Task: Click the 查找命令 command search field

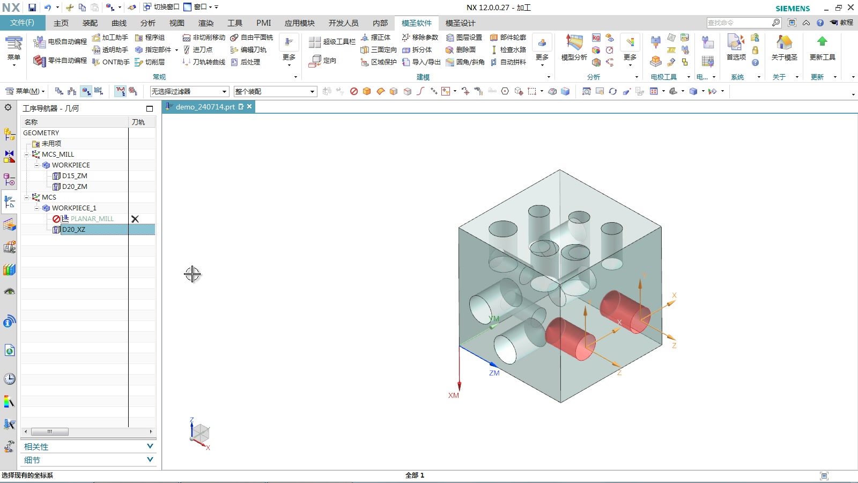Action: tap(739, 23)
